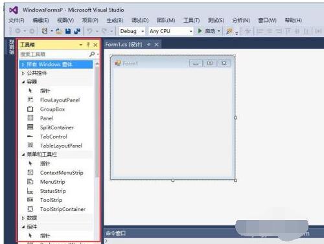Screen dimensions: 324x244
Task: Pin the Form1.cs [设计] tab
Action: pyautogui.click(x=149, y=45)
